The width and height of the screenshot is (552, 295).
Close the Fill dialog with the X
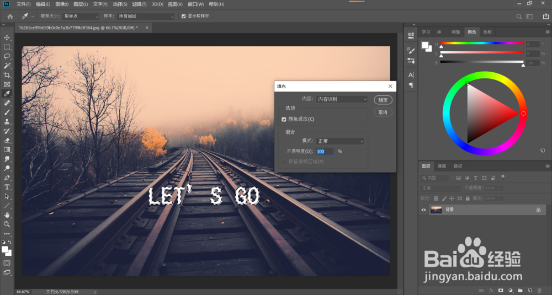390,86
